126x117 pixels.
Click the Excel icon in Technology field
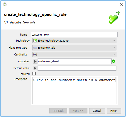tap(35, 41)
